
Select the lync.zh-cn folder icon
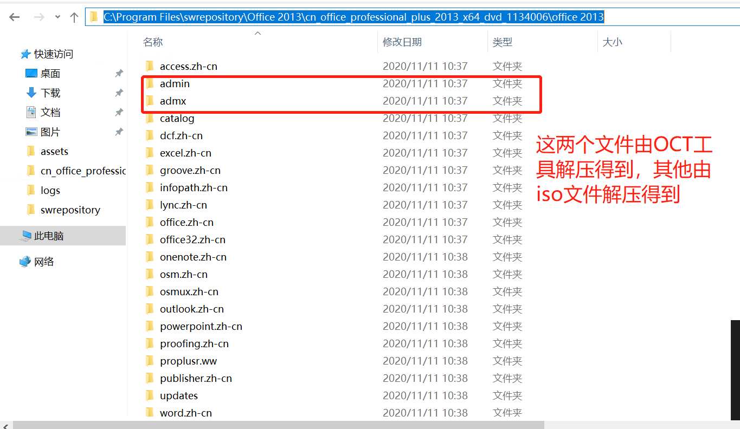pos(150,205)
